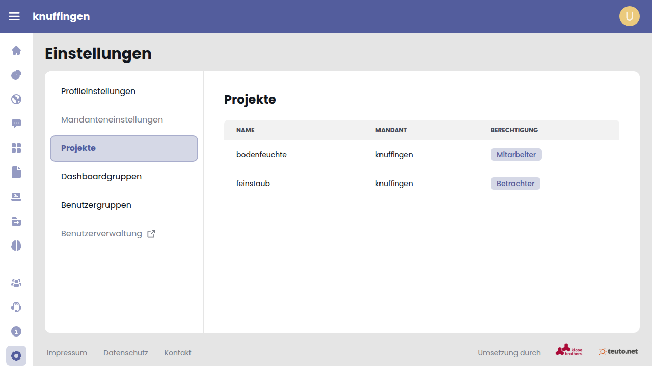Open the chat bubble messages icon

tap(16, 124)
